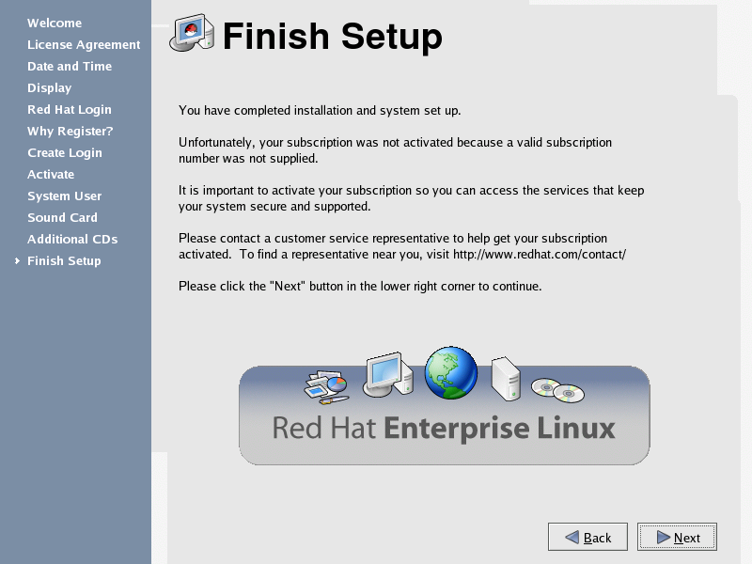Go to License Agreement step
The width and height of the screenshot is (752, 564).
click(84, 45)
